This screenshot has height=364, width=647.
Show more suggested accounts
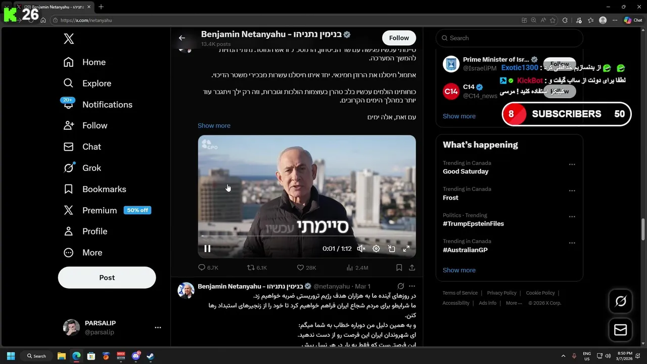pyautogui.click(x=459, y=116)
